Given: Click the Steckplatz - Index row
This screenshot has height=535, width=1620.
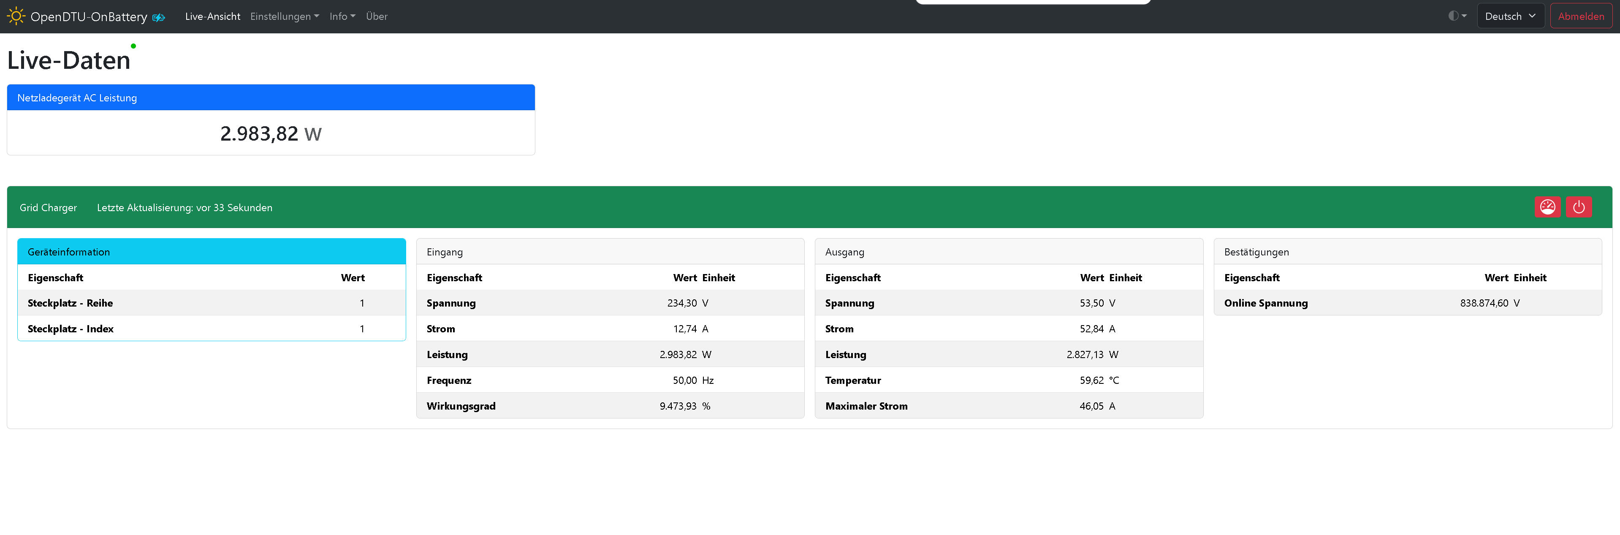Looking at the screenshot, I should (x=211, y=329).
